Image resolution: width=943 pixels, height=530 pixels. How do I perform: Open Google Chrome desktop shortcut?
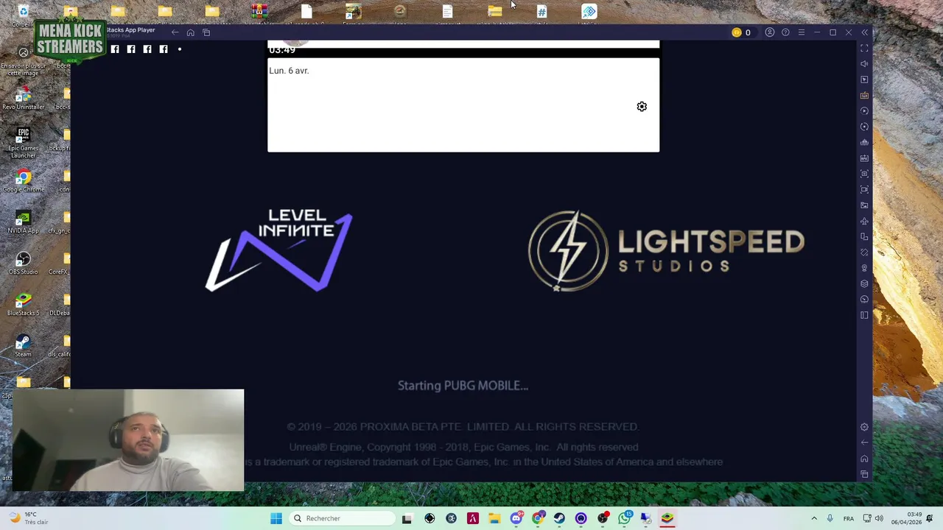pyautogui.click(x=24, y=180)
